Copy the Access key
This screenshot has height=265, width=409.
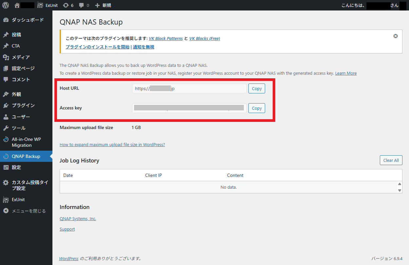(257, 108)
